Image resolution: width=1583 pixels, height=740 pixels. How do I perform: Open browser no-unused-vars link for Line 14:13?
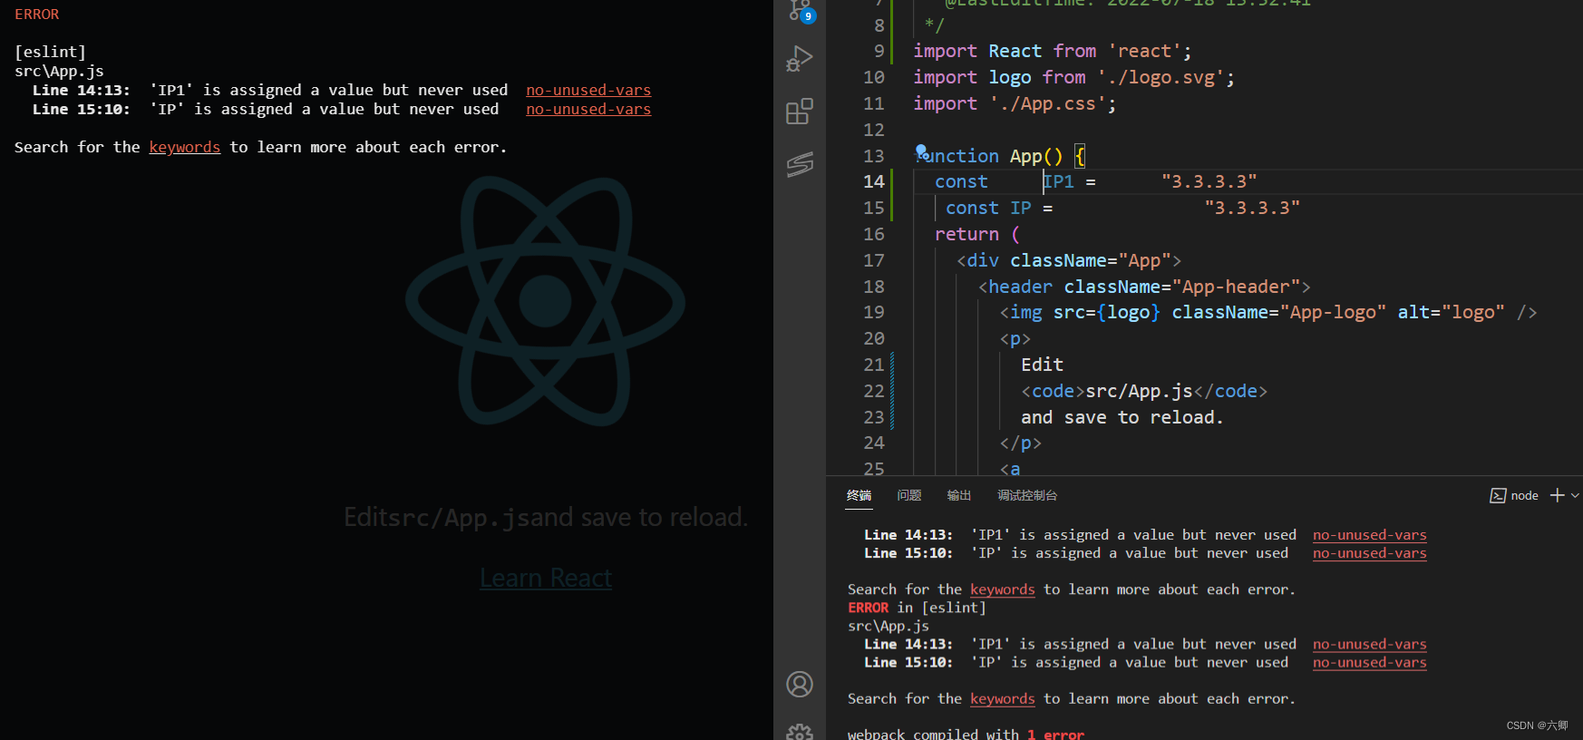point(588,90)
